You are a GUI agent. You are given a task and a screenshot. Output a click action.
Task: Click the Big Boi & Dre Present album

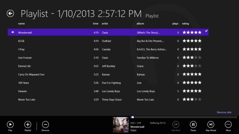150,41
